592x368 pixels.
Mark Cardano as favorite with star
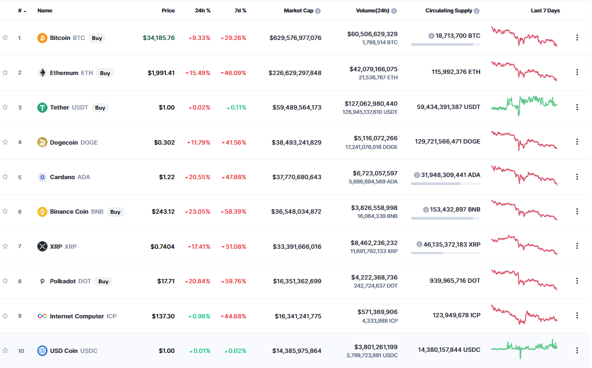(5, 176)
